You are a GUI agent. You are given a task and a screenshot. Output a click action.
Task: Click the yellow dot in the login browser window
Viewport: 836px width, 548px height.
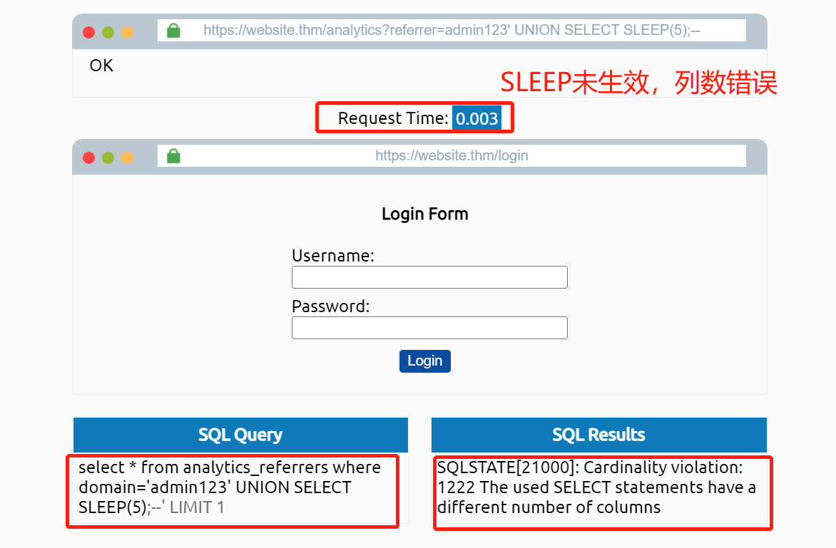coord(128,157)
